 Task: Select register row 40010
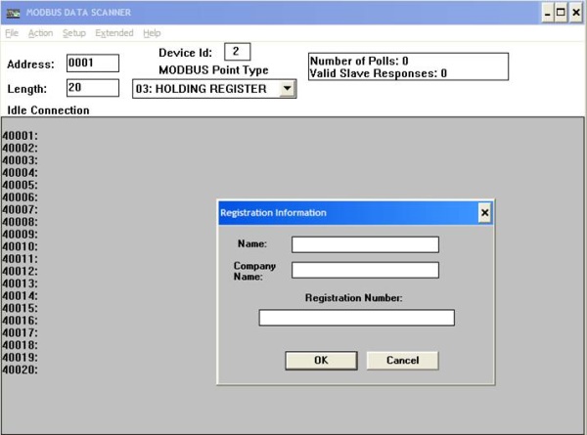tap(21, 246)
